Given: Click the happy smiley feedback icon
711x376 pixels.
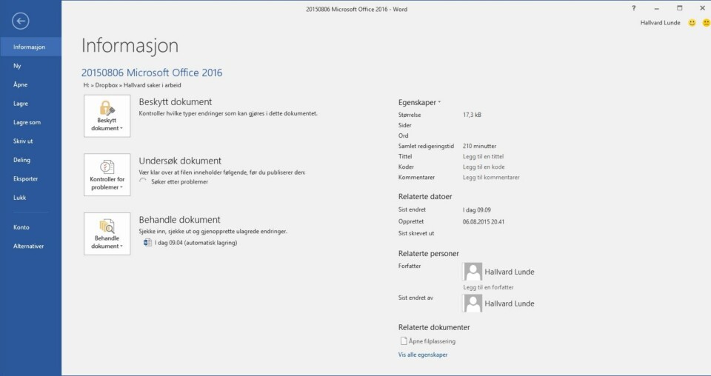Looking at the screenshot, I should (692, 23).
